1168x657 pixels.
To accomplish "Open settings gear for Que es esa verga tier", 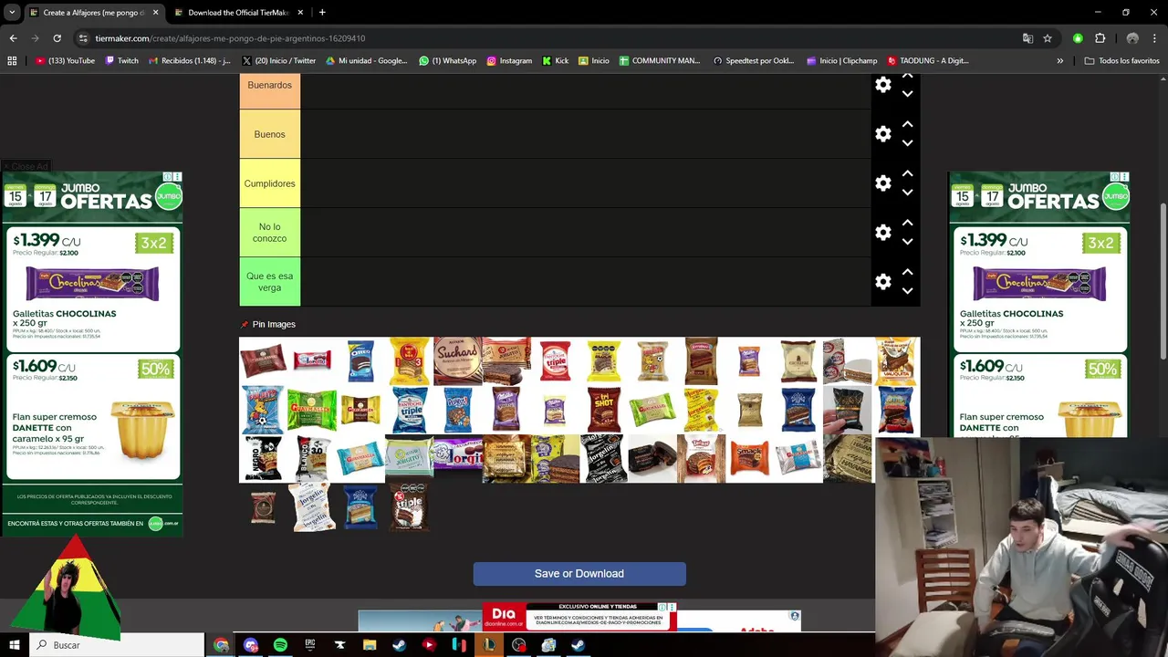I will (883, 282).
